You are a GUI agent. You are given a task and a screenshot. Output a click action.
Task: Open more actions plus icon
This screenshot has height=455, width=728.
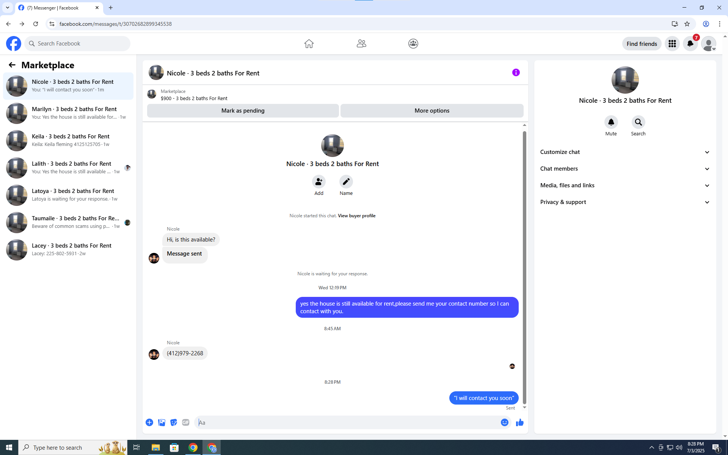pyautogui.click(x=149, y=422)
